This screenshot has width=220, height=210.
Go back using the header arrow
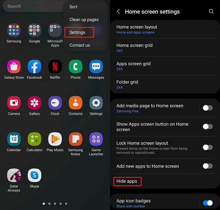pos(118,11)
